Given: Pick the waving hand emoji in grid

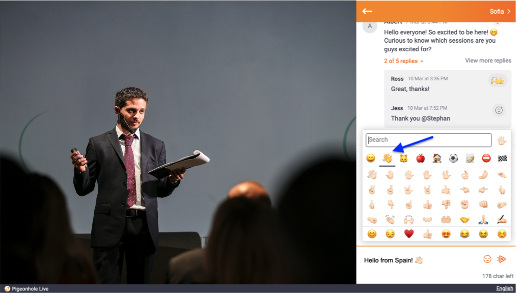Looking at the screenshot, I should [372, 175].
